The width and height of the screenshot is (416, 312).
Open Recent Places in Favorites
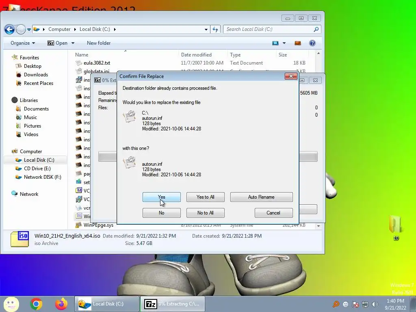pos(39,83)
